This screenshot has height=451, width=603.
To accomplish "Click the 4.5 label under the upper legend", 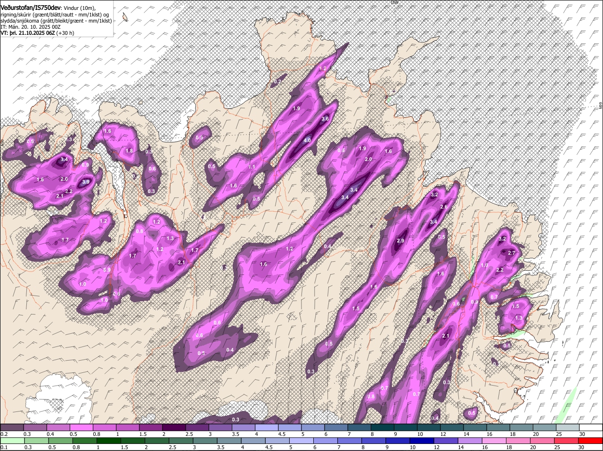I will (283, 434).
